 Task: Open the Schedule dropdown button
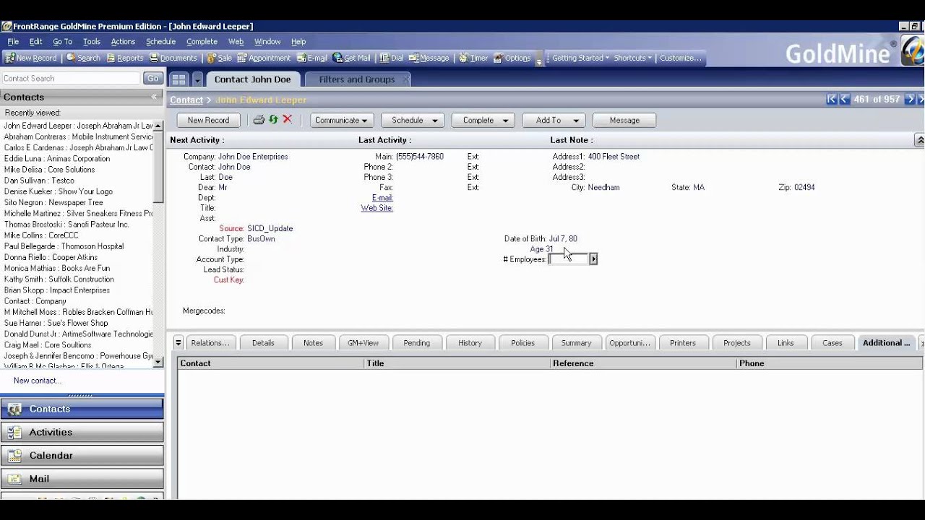point(413,121)
